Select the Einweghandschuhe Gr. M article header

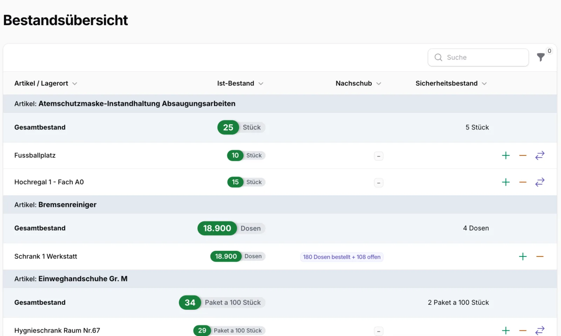point(280,279)
